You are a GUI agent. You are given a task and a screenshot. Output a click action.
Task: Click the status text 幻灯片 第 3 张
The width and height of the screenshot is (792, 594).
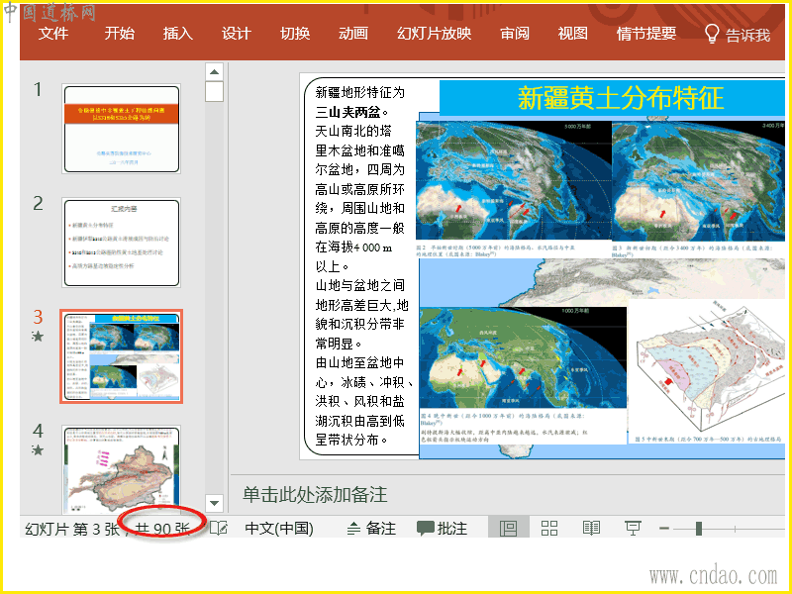[72, 529]
